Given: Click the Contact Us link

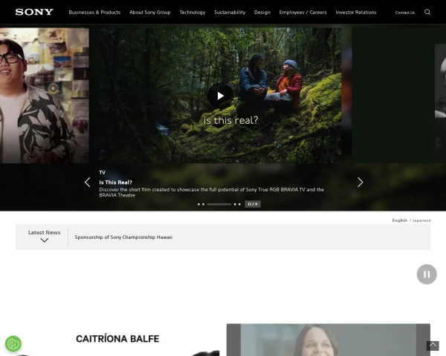Looking at the screenshot, I should tap(405, 13).
